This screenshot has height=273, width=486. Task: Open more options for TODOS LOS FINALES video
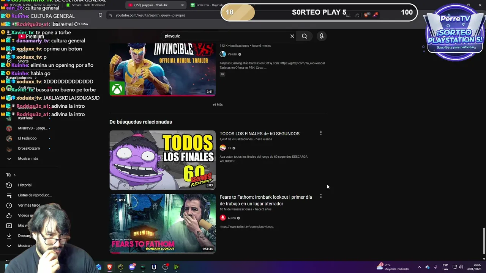tap(321, 133)
